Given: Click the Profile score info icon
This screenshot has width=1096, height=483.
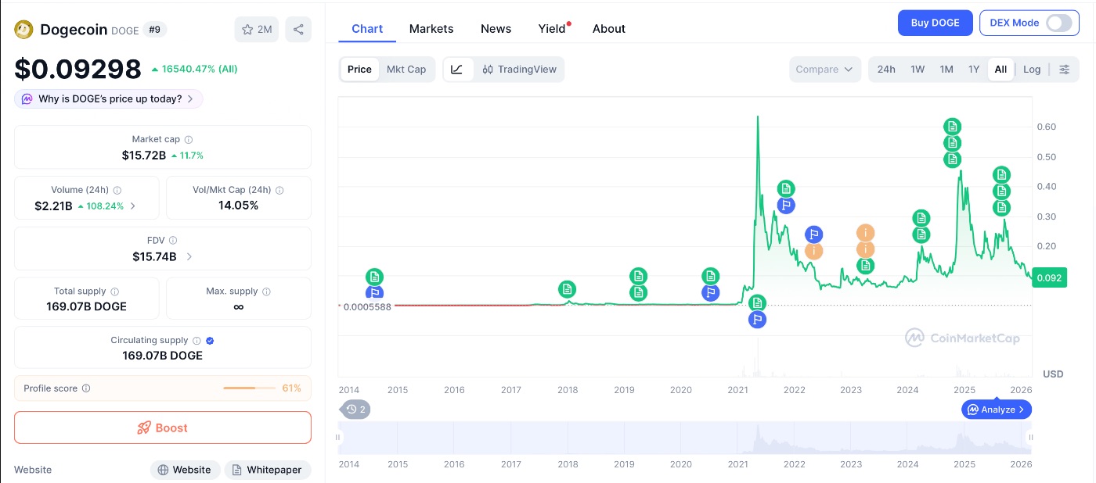Looking at the screenshot, I should [x=86, y=388].
